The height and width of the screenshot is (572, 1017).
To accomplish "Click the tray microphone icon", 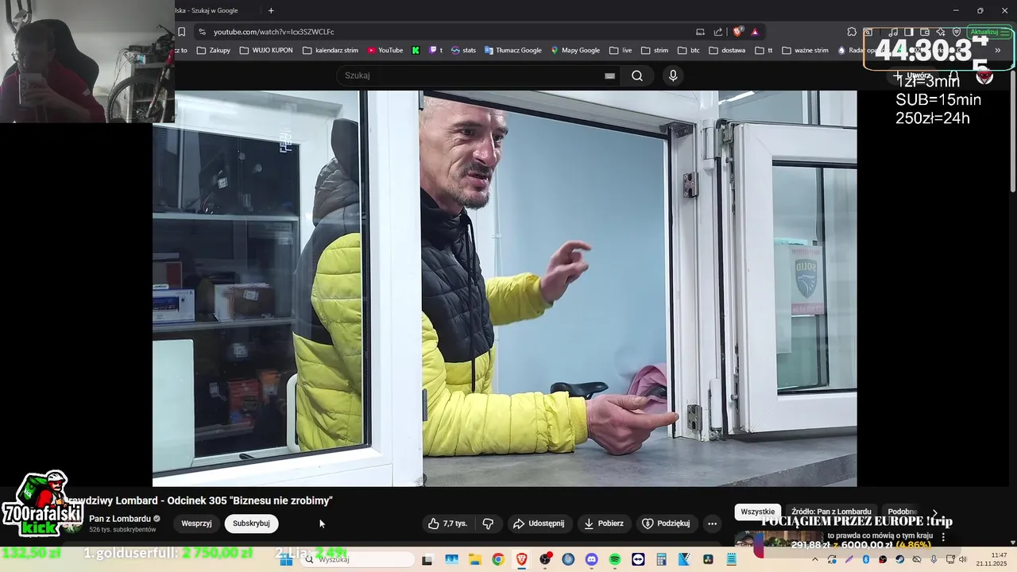I will click(x=934, y=559).
